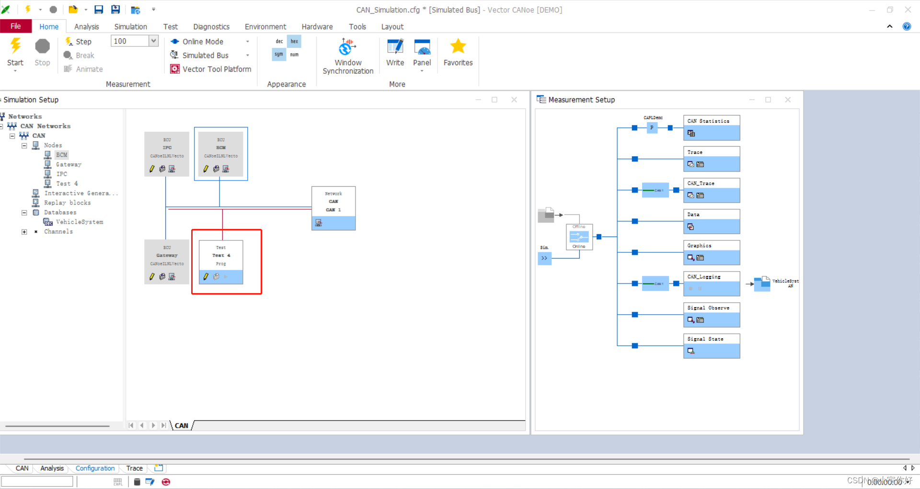Click the help question mark icon
The height and width of the screenshot is (489, 920).
click(x=907, y=26)
